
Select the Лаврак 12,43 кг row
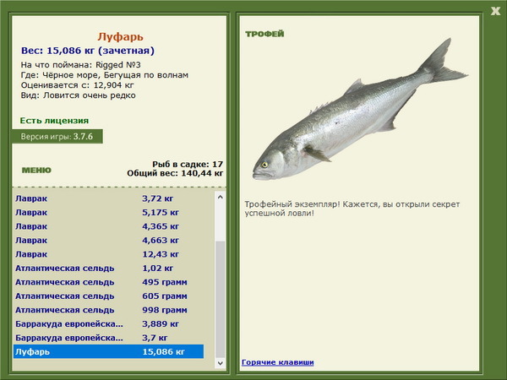point(109,254)
